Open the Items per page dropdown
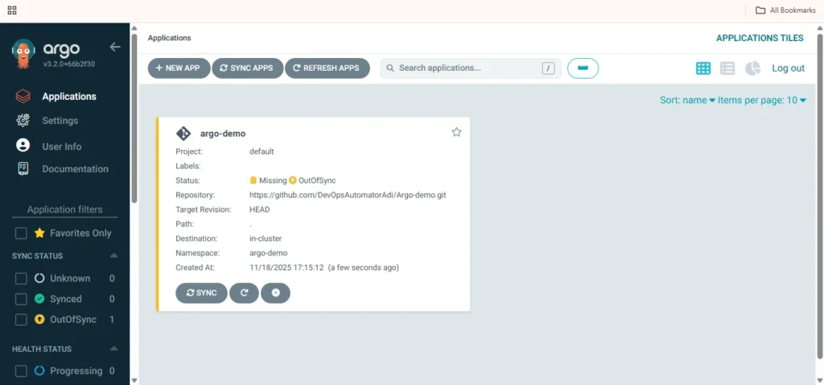 (761, 100)
